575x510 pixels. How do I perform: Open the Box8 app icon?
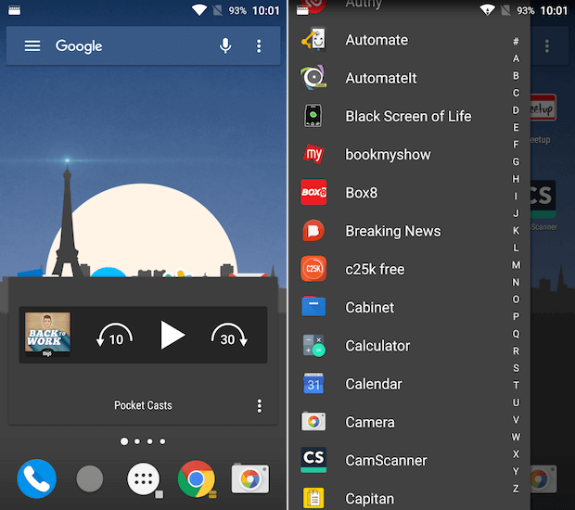coord(313,192)
